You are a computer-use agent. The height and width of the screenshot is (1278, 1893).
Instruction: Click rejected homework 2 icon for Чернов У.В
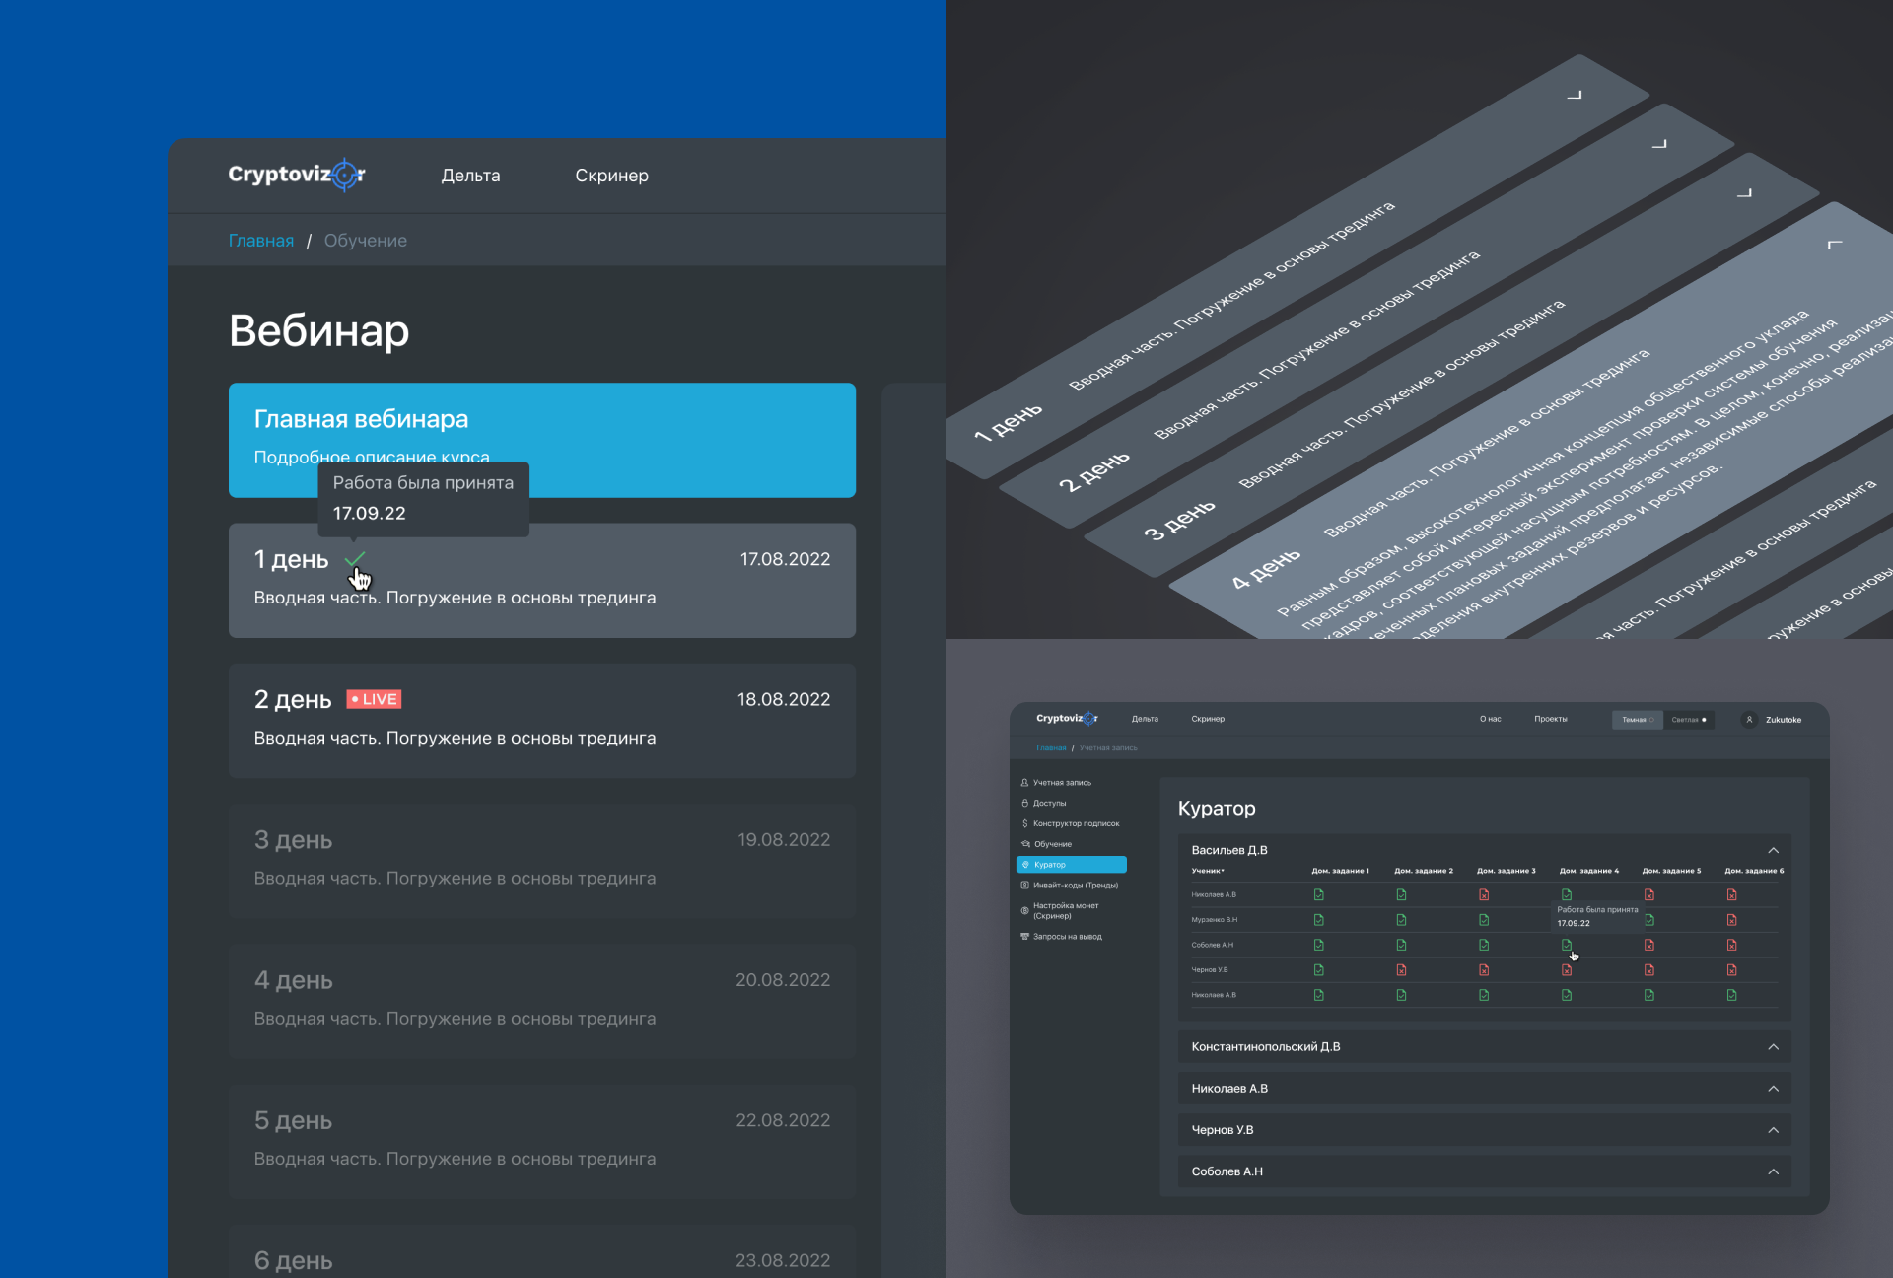(x=1401, y=970)
